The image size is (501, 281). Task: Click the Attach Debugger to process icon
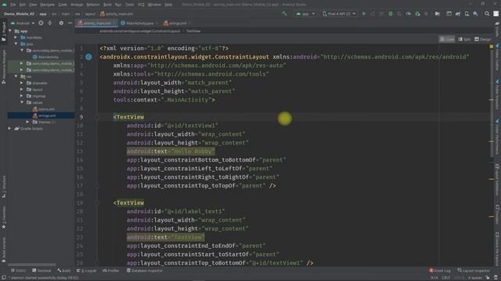pos(417,14)
